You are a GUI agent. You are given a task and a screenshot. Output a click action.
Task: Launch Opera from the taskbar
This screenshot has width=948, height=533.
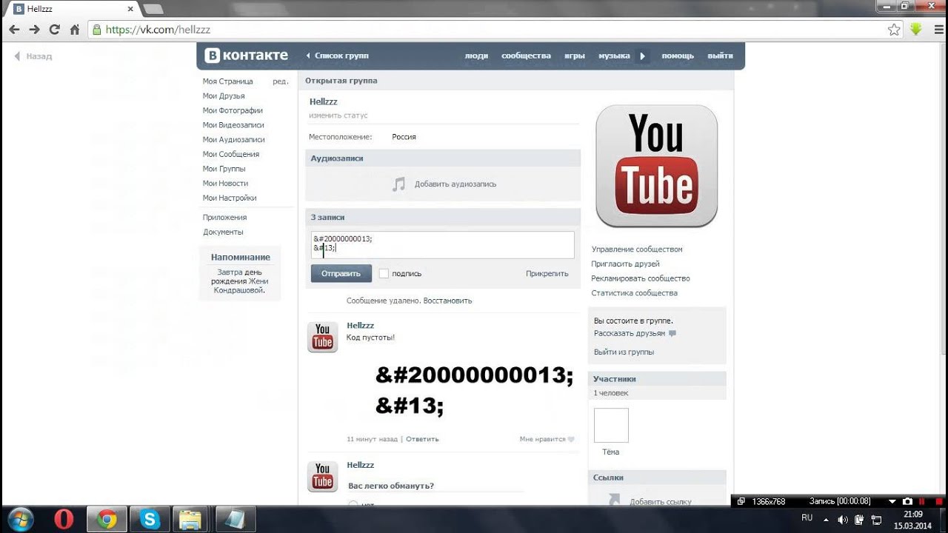tap(64, 520)
